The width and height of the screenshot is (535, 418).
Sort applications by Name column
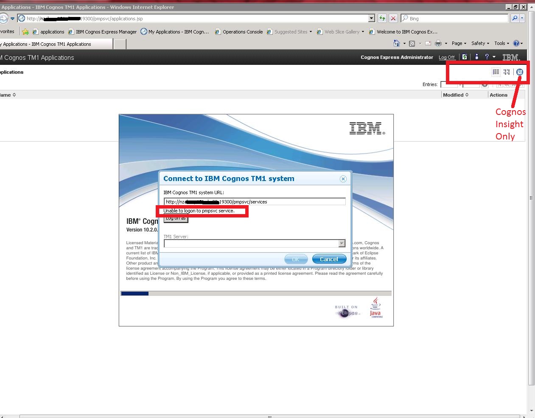point(8,95)
